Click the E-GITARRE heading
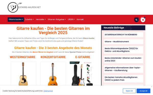The image size is (153, 95). tap(83, 57)
